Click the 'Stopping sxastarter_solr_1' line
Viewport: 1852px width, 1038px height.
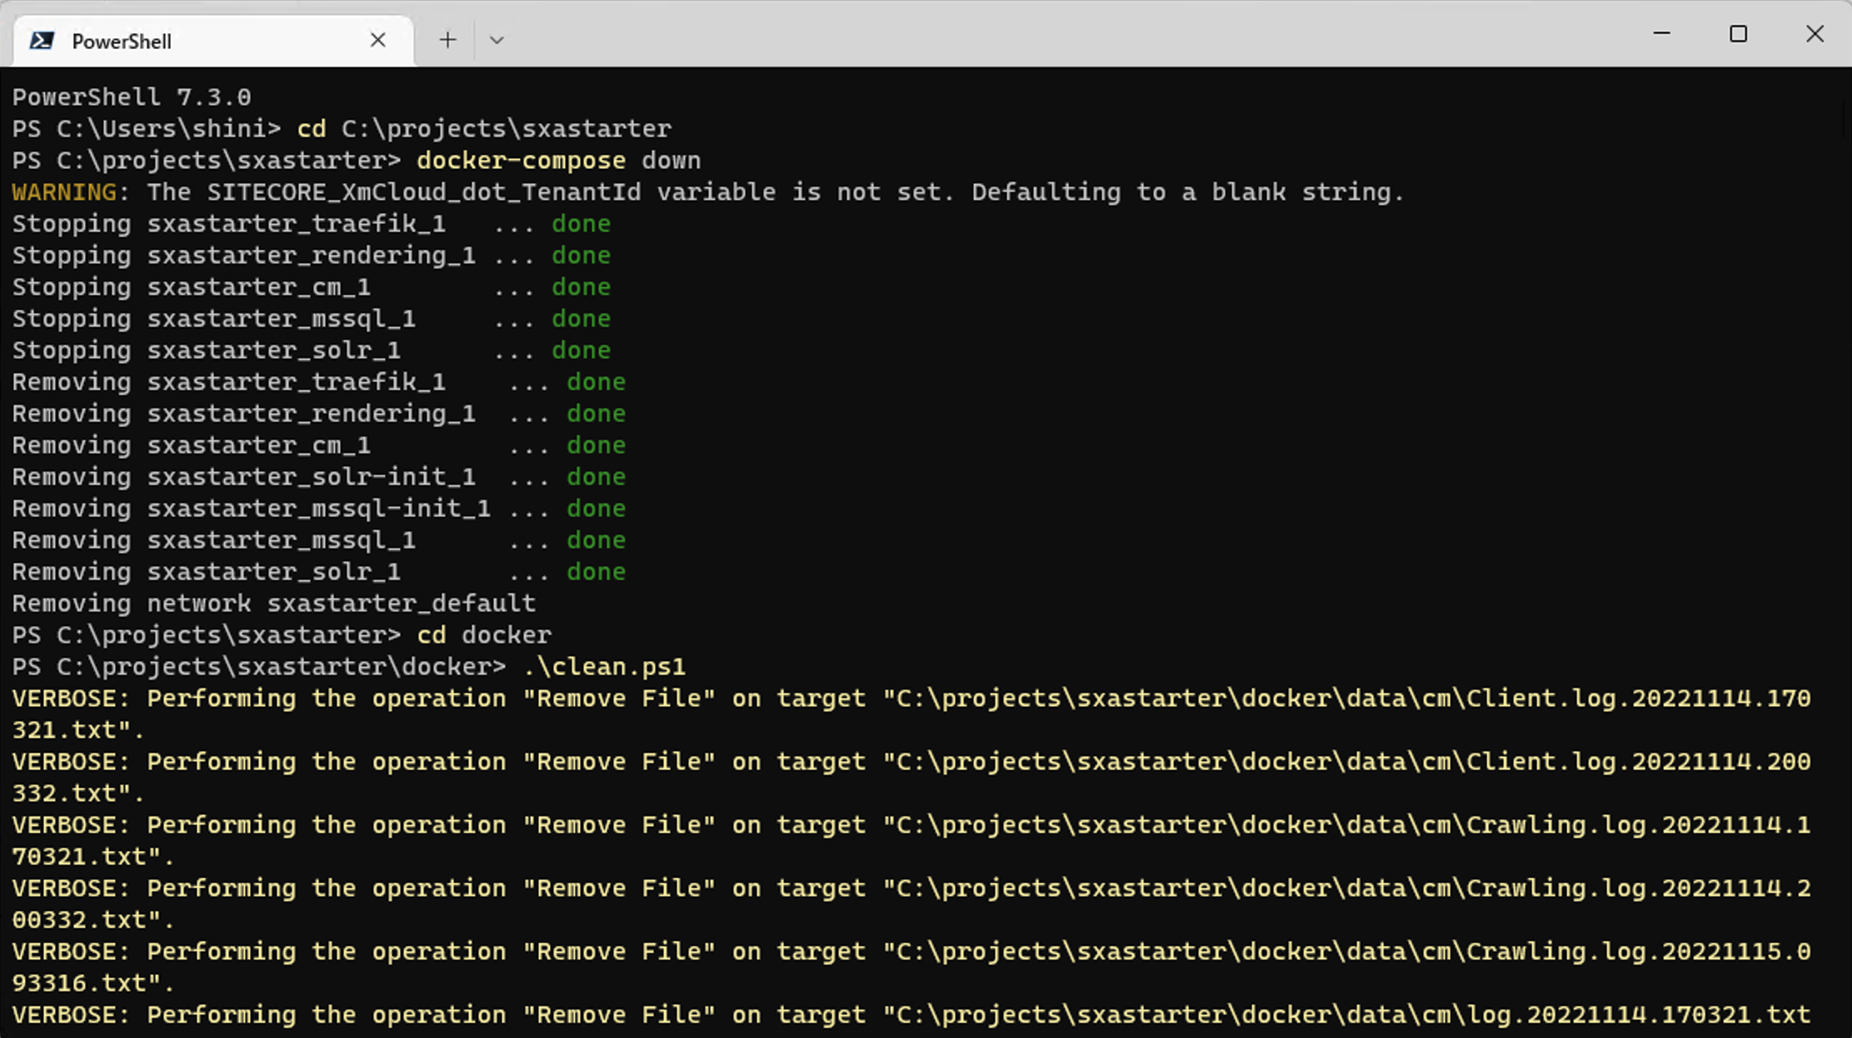tap(311, 351)
